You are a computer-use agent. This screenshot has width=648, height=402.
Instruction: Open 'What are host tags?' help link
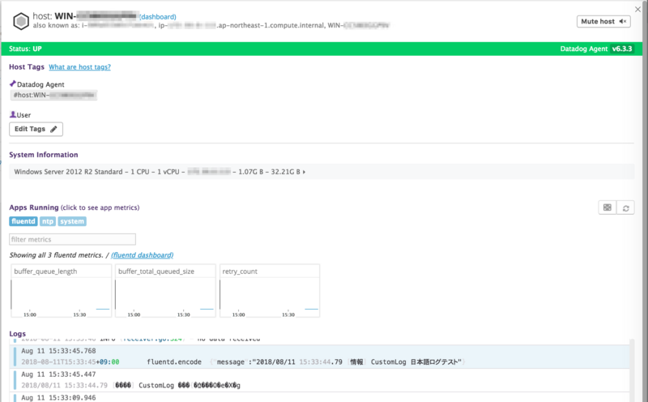coord(79,67)
